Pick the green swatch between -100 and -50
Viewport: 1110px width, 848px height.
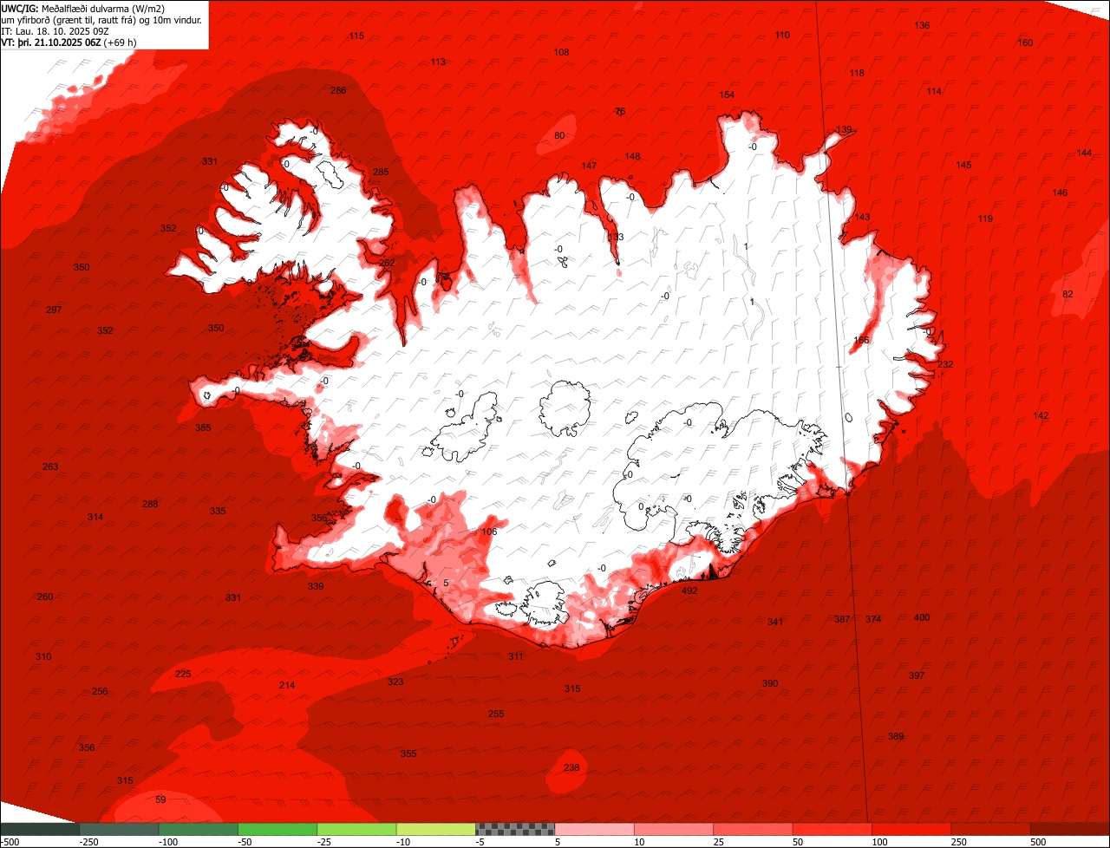[198, 829]
